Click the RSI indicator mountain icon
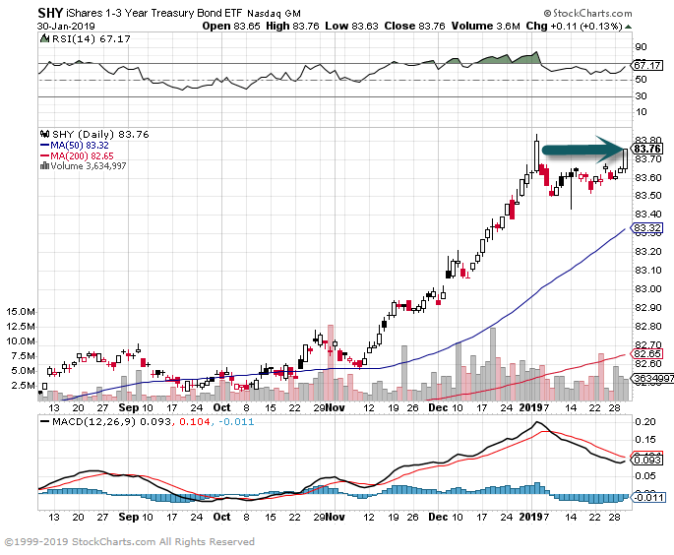Image resolution: width=674 pixels, height=555 pixels. point(44,38)
